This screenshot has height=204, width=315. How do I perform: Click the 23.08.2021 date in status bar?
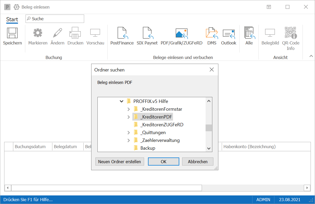click(x=290, y=200)
